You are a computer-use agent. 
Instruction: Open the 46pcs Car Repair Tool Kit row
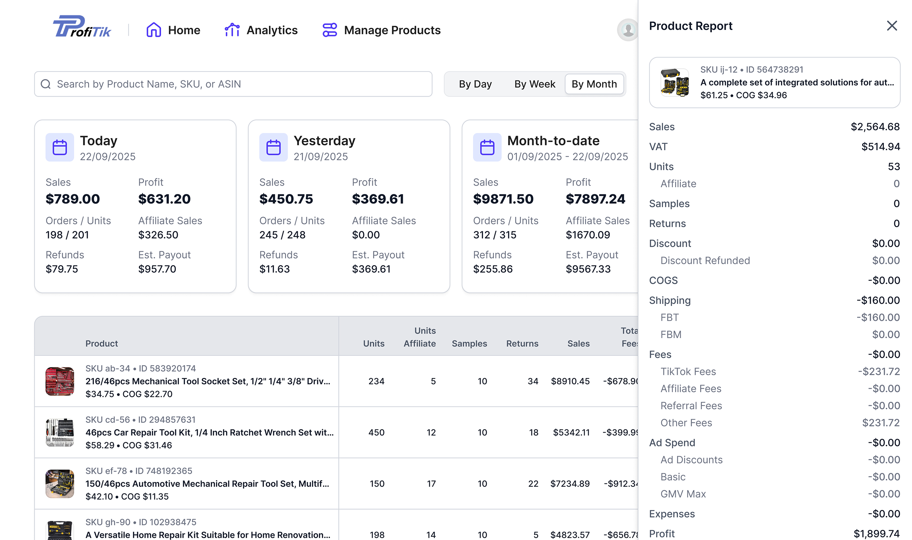click(x=209, y=433)
